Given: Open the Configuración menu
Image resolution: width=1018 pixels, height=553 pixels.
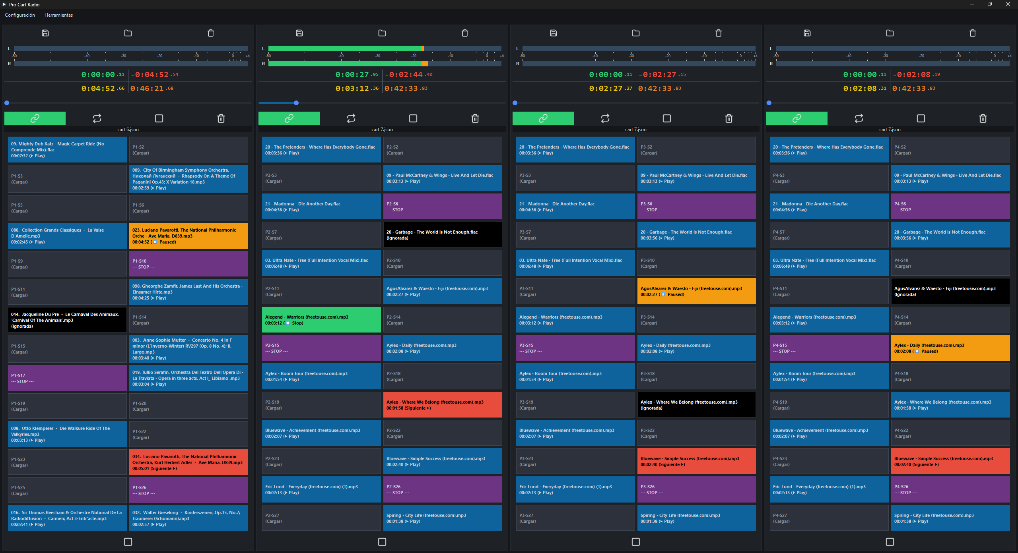Looking at the screenshot, I should coord(20,15).
